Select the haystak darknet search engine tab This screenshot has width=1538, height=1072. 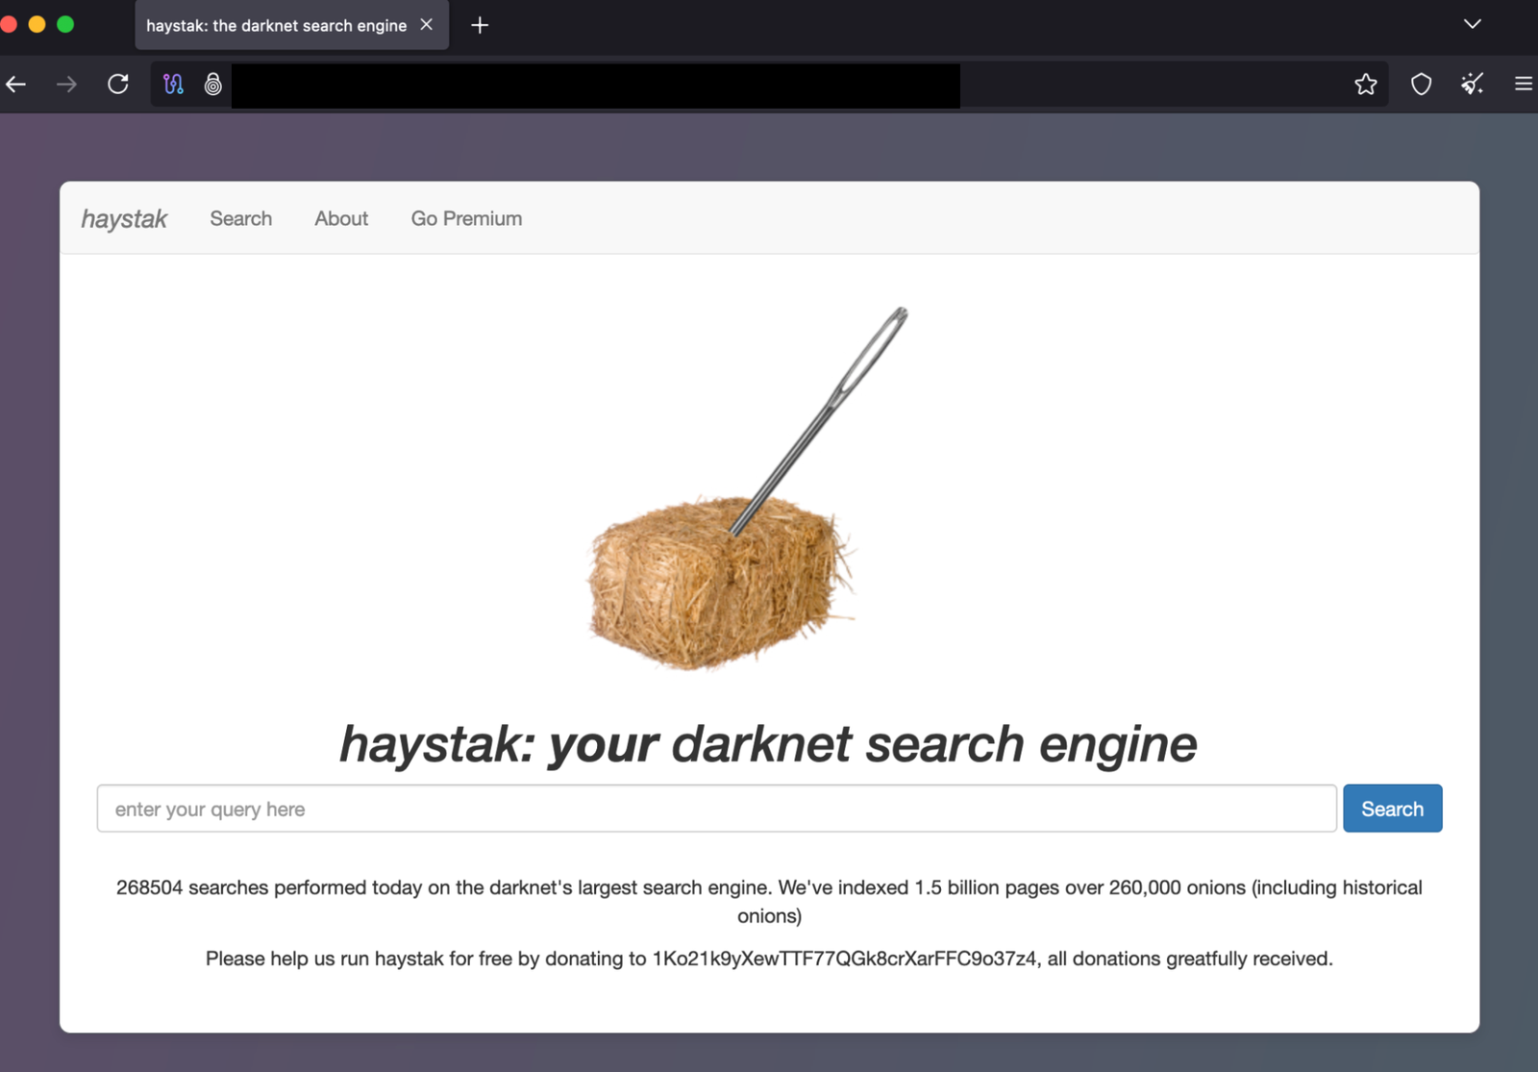pos(274,25)
